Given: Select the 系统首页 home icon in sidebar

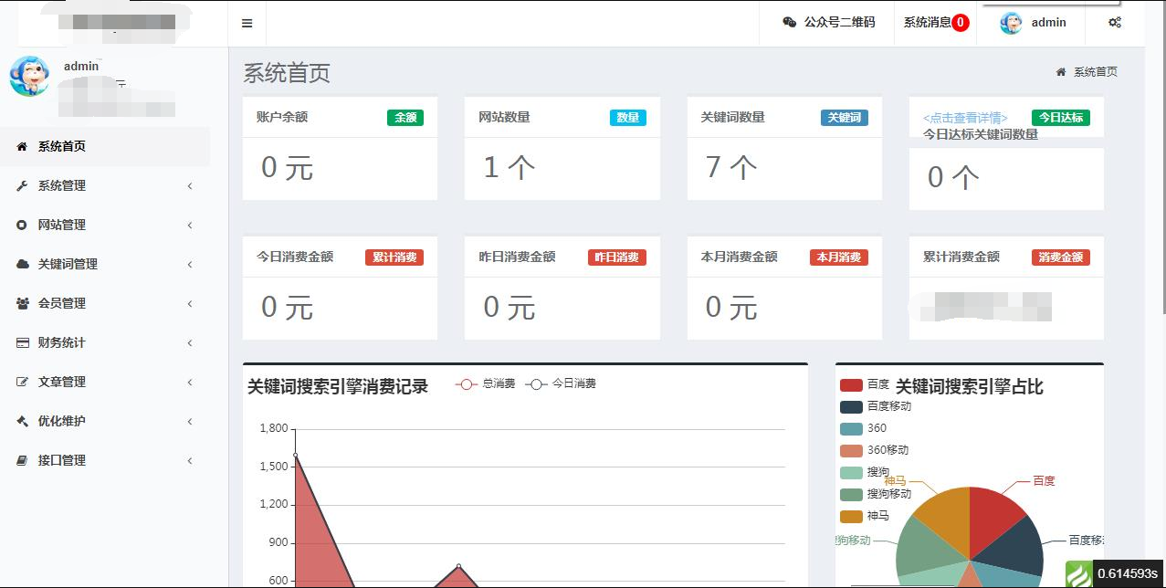Looking at the screenshot, I should (x=24, y=146).
